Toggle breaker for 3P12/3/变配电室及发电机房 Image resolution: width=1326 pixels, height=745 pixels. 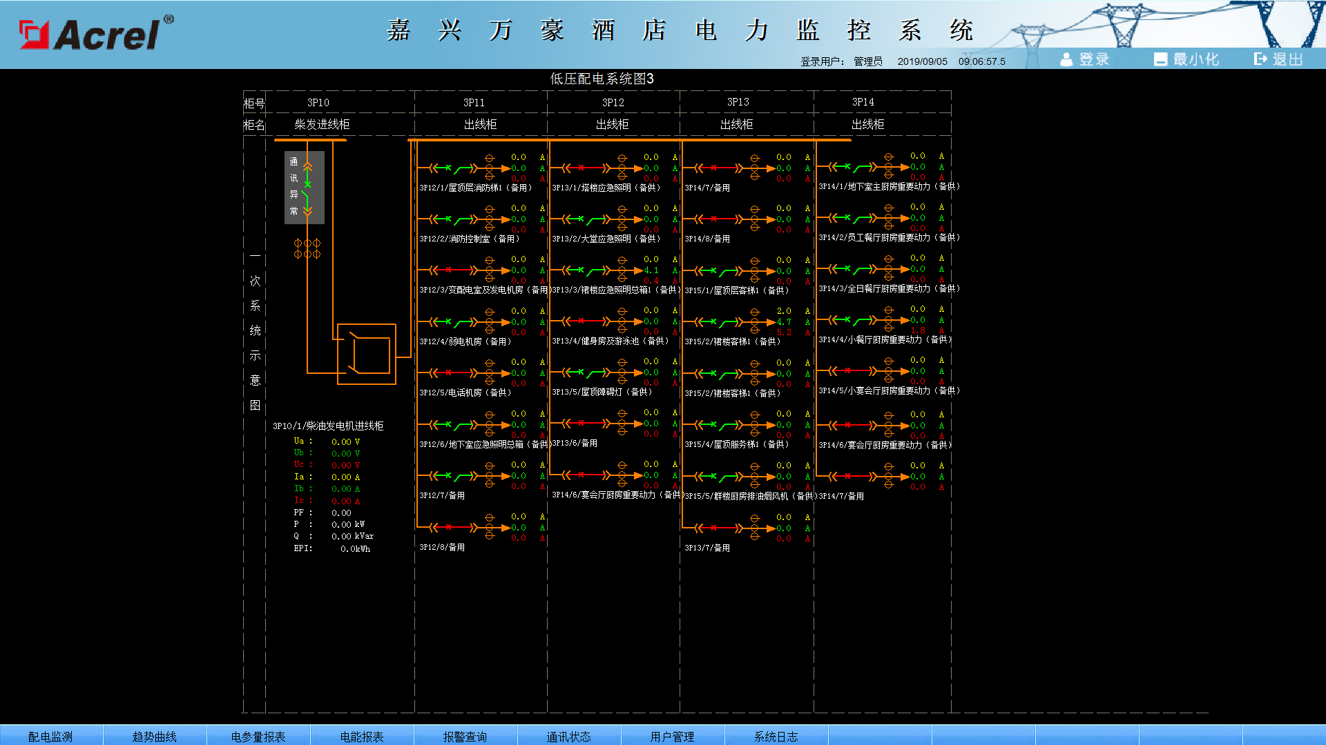click(453, 270)
